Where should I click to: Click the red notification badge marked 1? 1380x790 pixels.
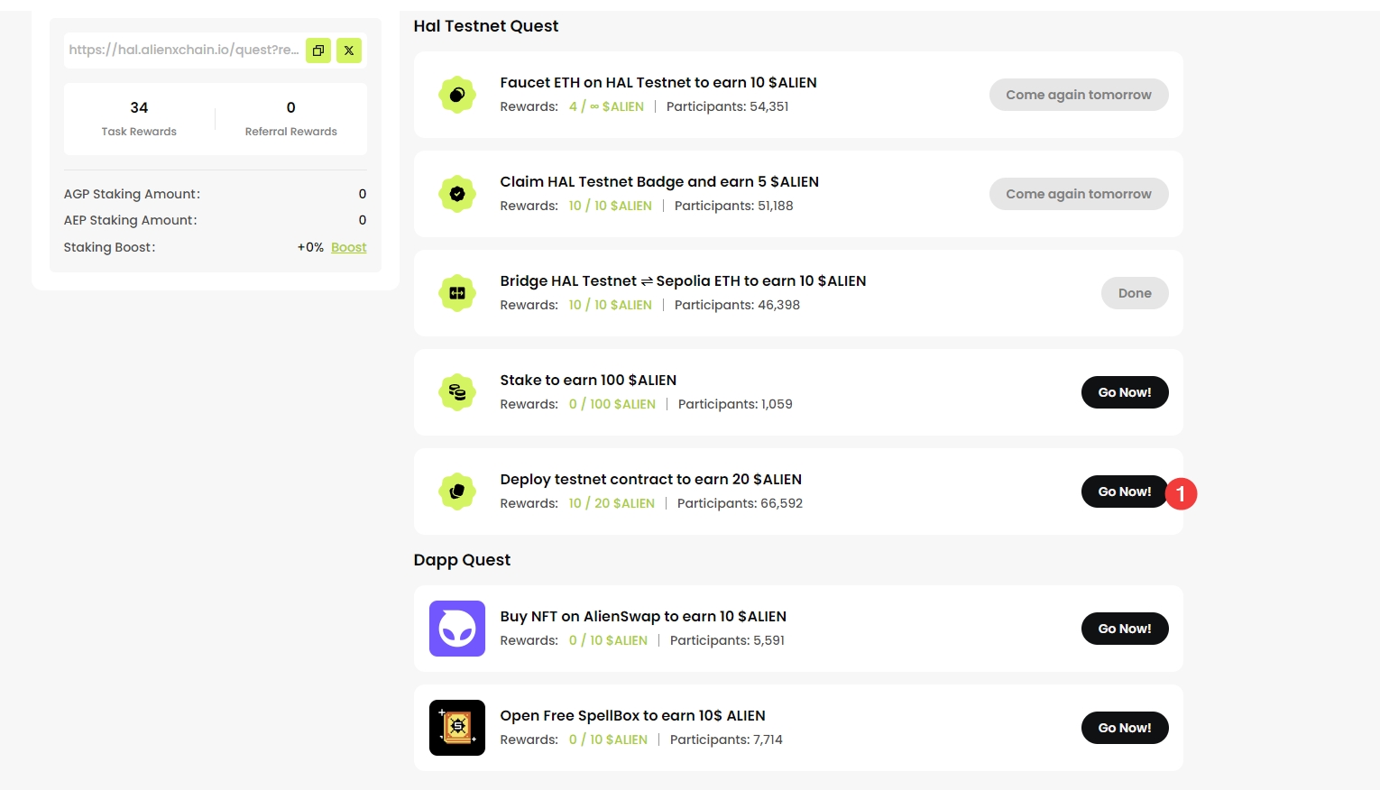[x=1181, y=494]
